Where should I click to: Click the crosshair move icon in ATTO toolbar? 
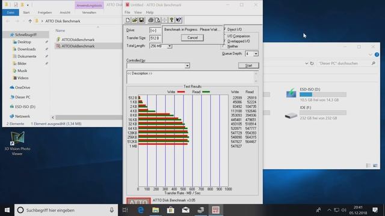164,20
